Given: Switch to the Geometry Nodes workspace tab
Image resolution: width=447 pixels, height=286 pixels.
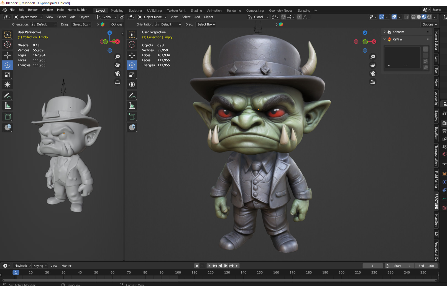Looking at the screenshot, I should click(x=281, y=11).
